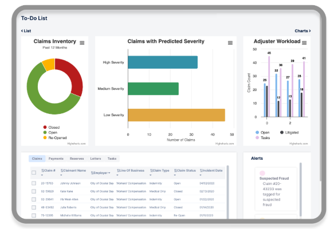Screen dimensions: 334x229
Task: Click the pink Suspected Fraud alert icon
Action: point(262,173)
